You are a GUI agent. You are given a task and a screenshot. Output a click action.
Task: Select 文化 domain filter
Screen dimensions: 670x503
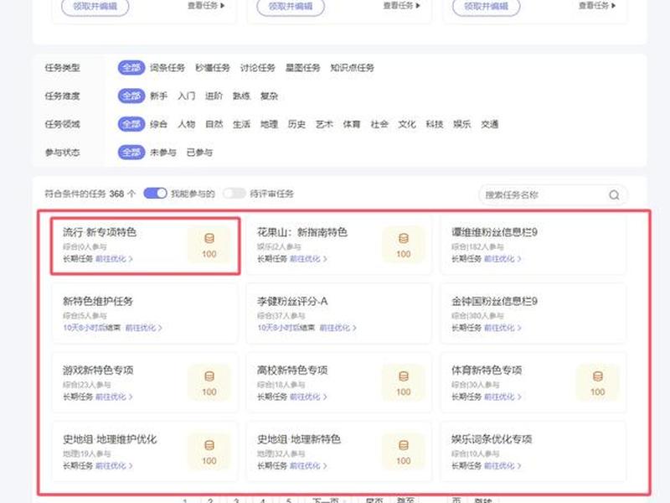(407, 124)
